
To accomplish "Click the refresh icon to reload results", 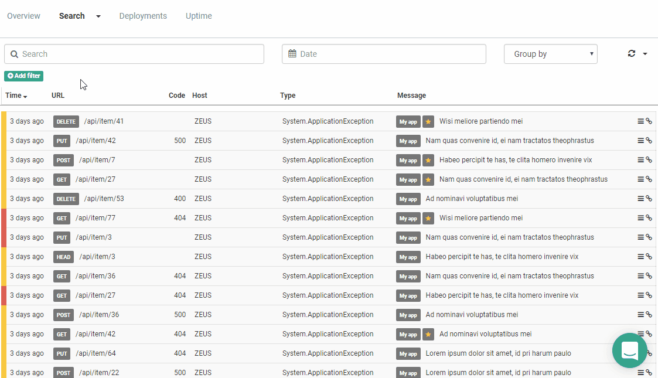I will (x=631, y=53).
